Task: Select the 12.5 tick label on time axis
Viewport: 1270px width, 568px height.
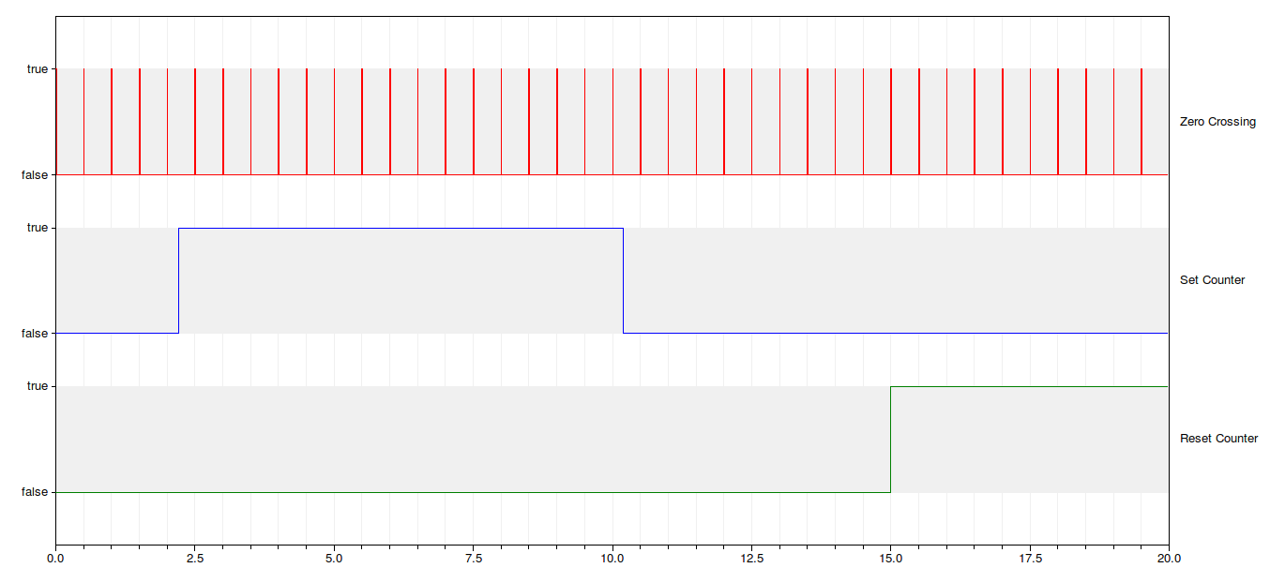Action: coord(751,558)
